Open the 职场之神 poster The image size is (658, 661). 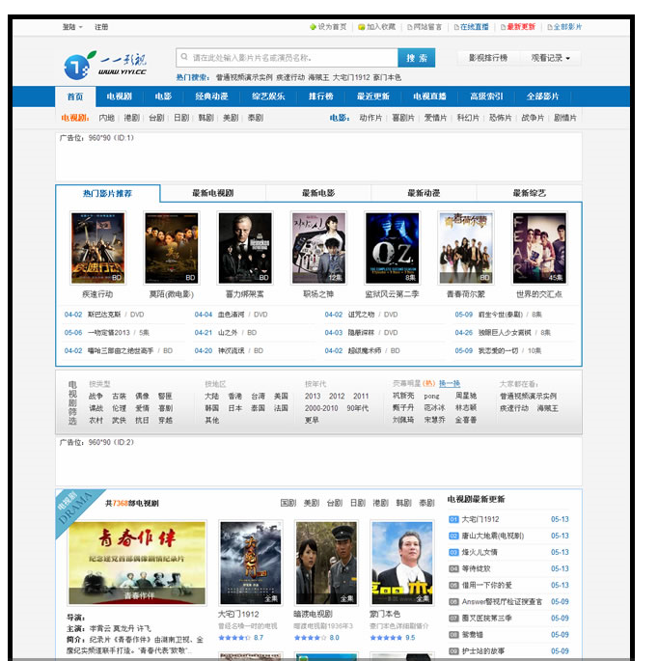318,248
